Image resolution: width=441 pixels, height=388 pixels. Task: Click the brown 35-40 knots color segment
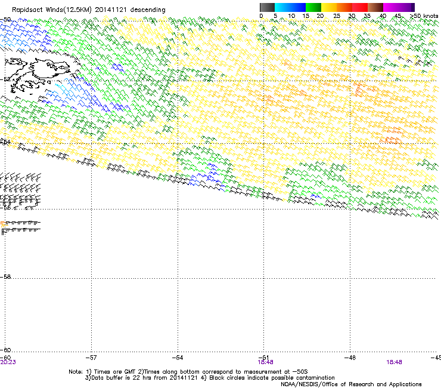point(375,7)
